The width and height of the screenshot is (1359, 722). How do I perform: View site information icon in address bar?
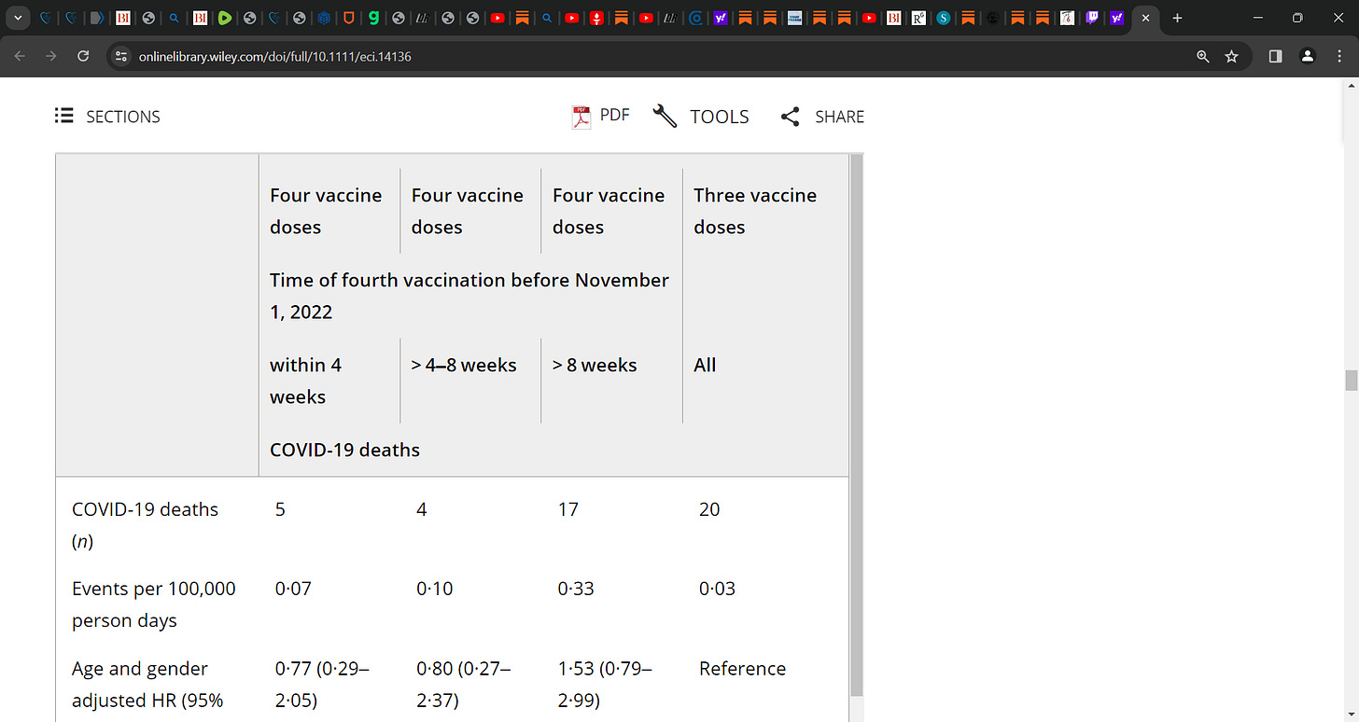(120, 56)
